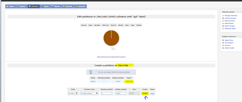Click the Report bug icon

(x=223, y=40)
